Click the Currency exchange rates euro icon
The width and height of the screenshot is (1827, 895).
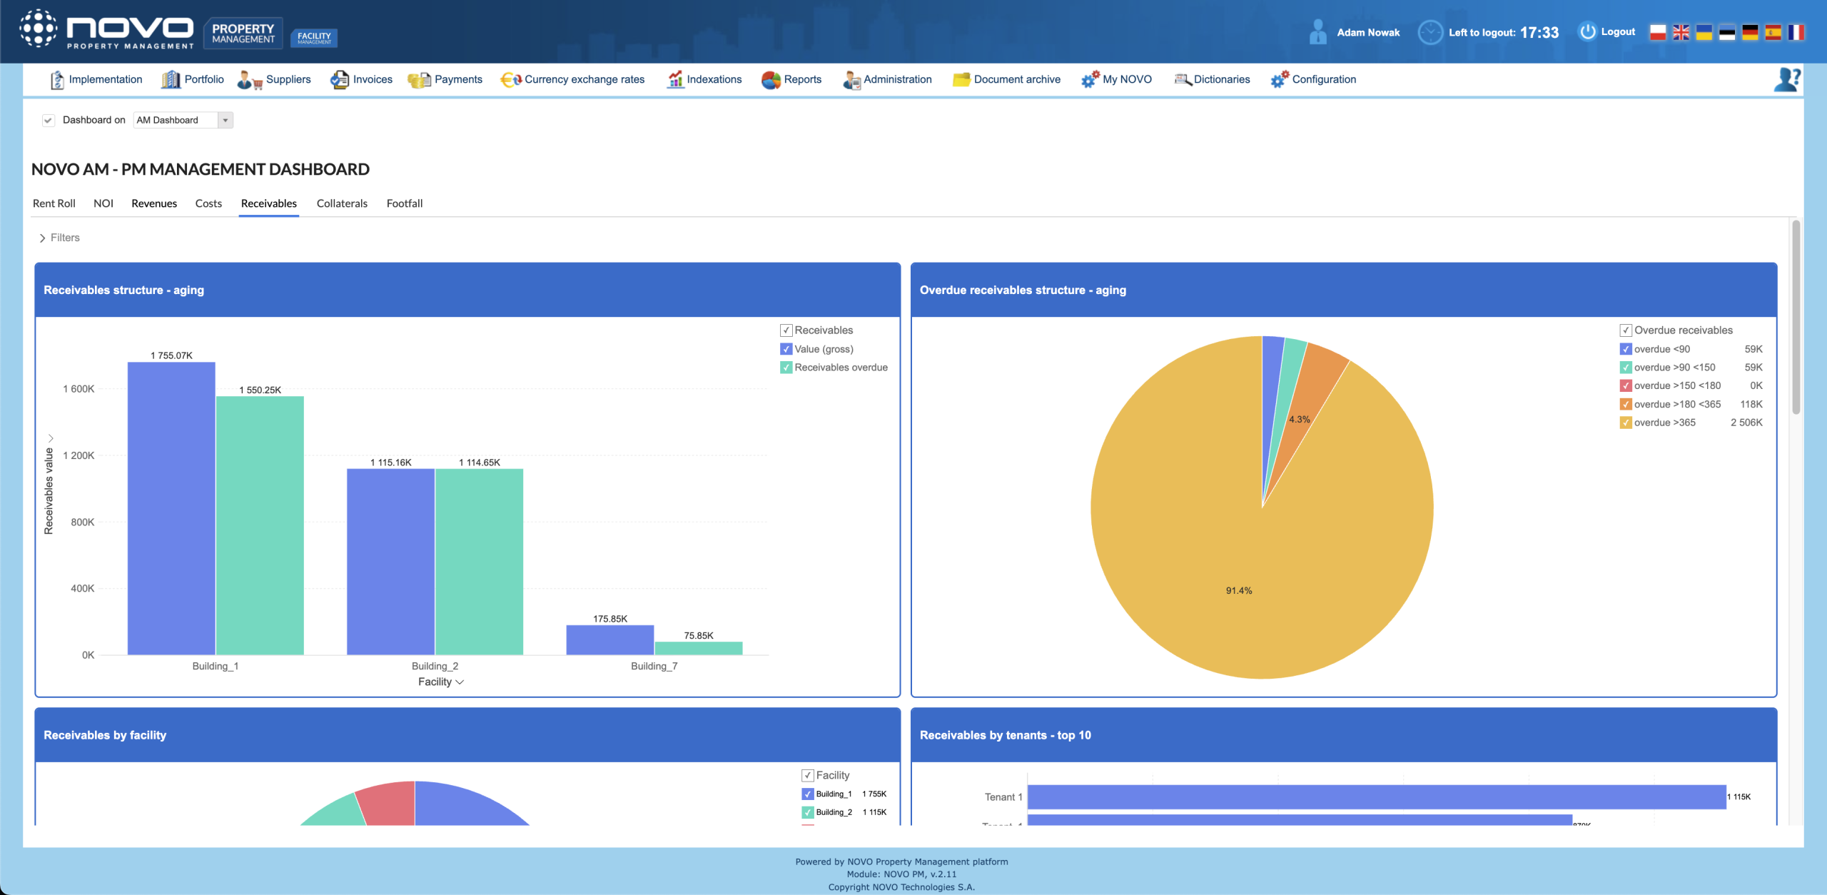(x=511, y=80)
